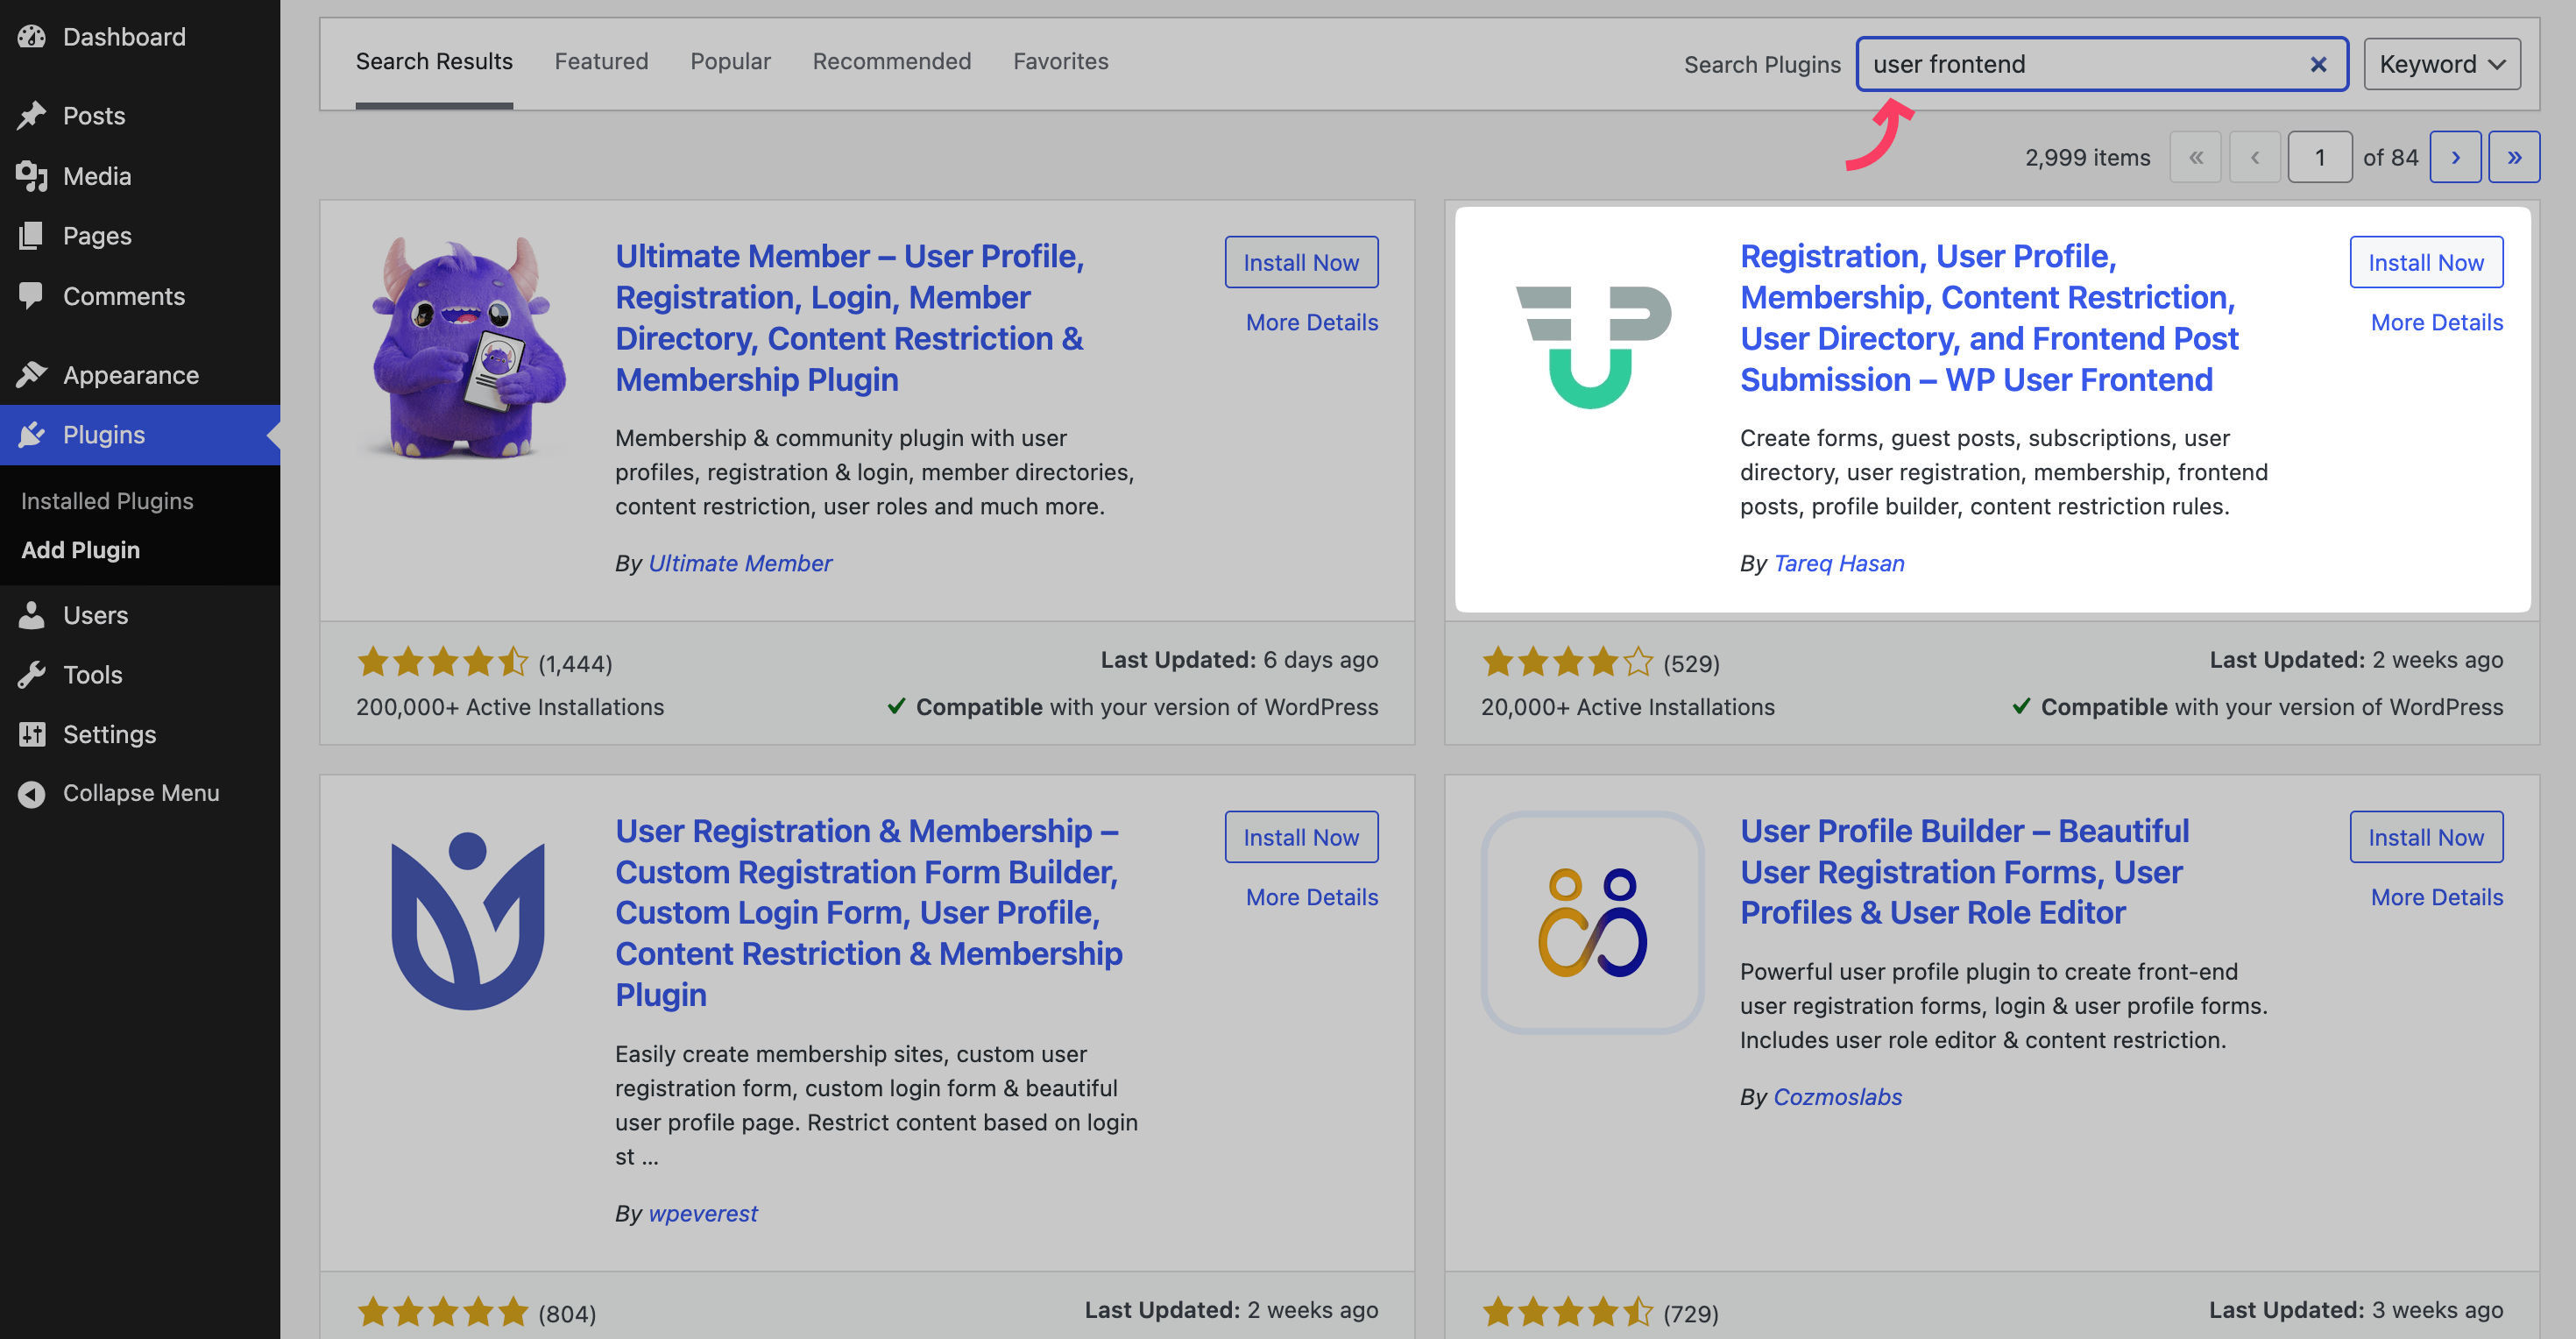Click the Dashboard gauge icon in sidebar

coord(32,37)
